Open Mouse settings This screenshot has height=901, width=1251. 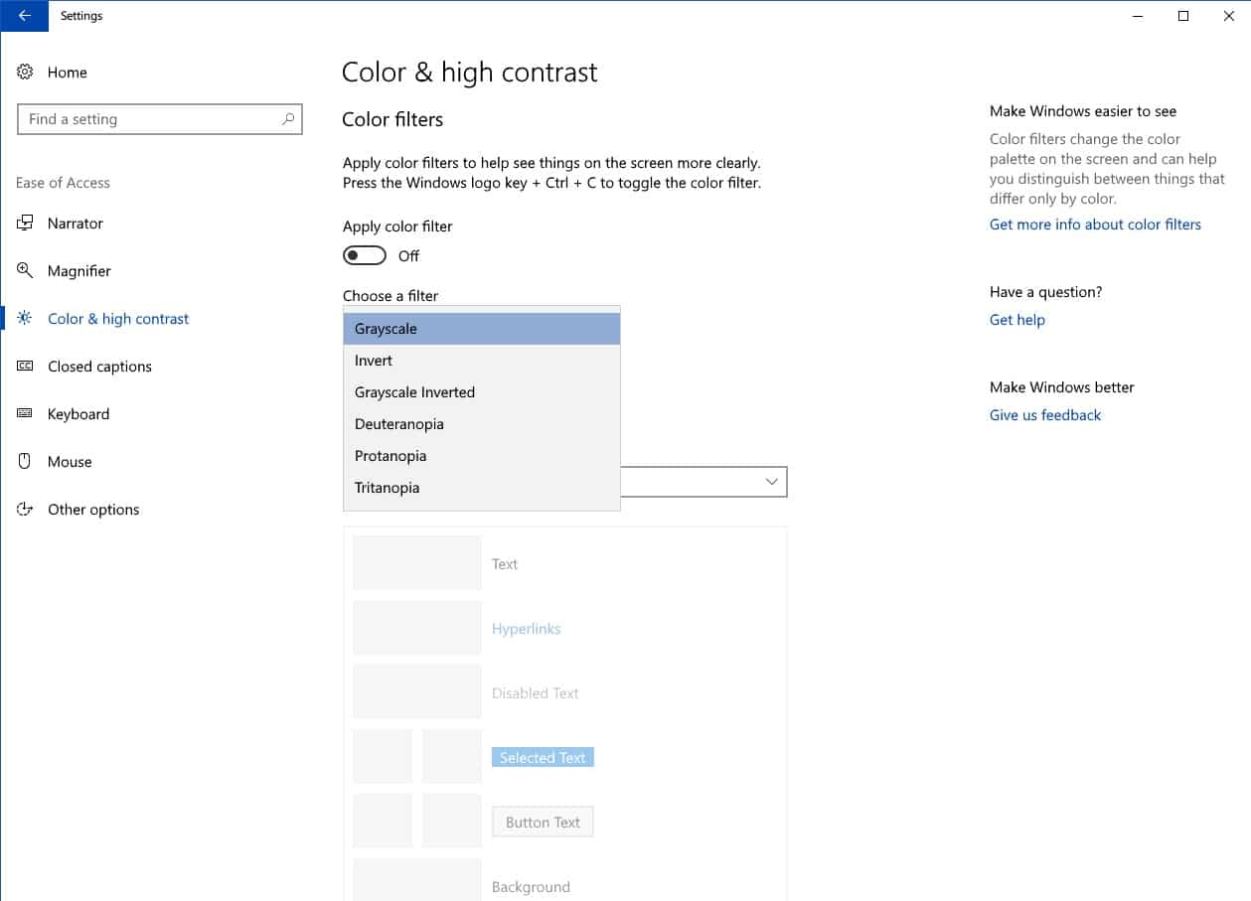point(70,462)
